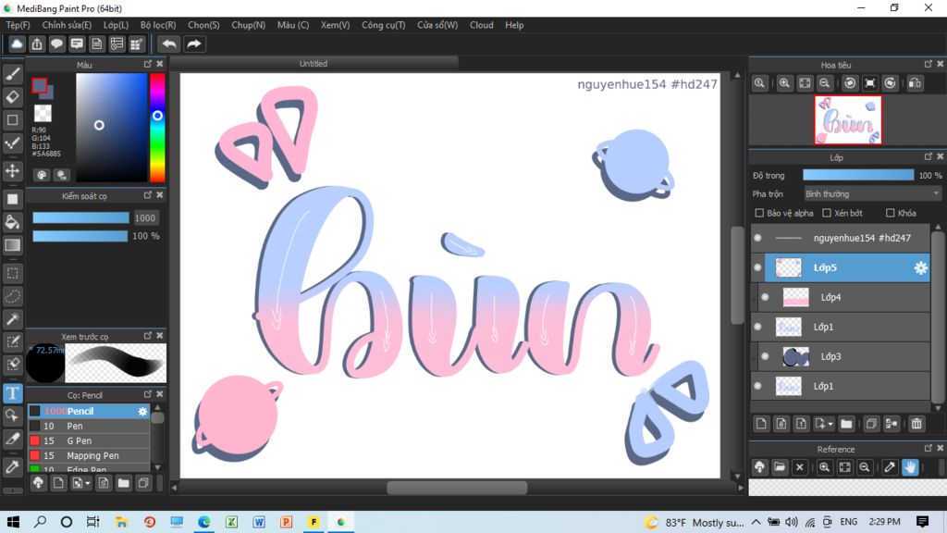Expand the add-layer dropdown in Lớp panel

(824, 424)
